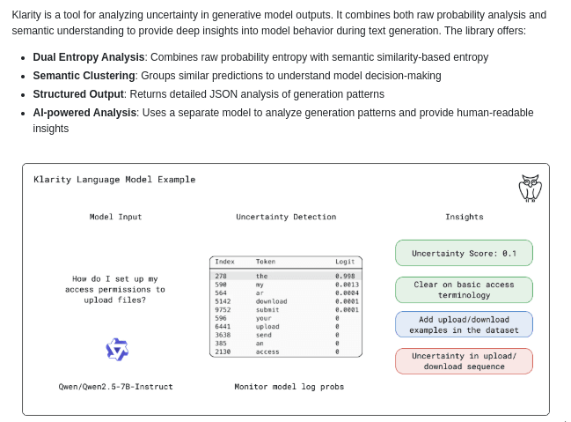Select the table row with token 'submit'
The height and width of the screenshot is (422, 571).
coord(286,309)
